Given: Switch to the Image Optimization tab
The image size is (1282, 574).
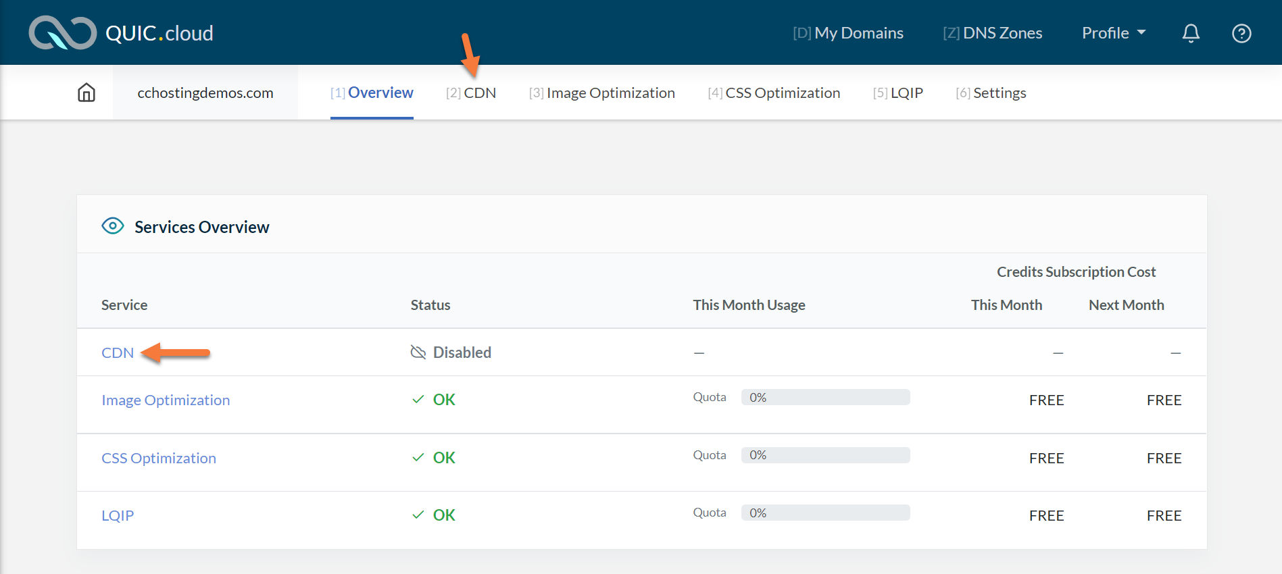Looking at the screenshot, I should (x=601, y=93).
